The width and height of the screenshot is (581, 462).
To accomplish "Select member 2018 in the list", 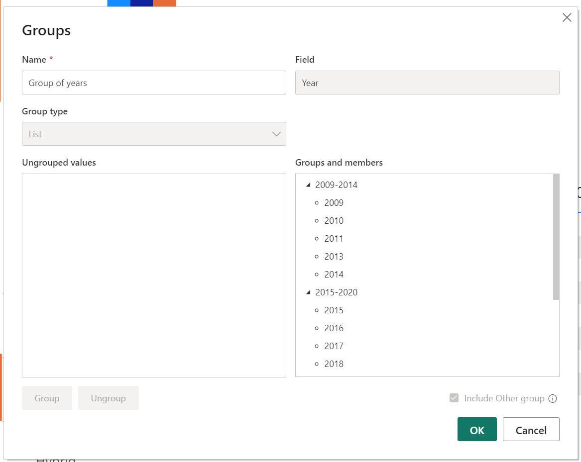I will [334, 364].
